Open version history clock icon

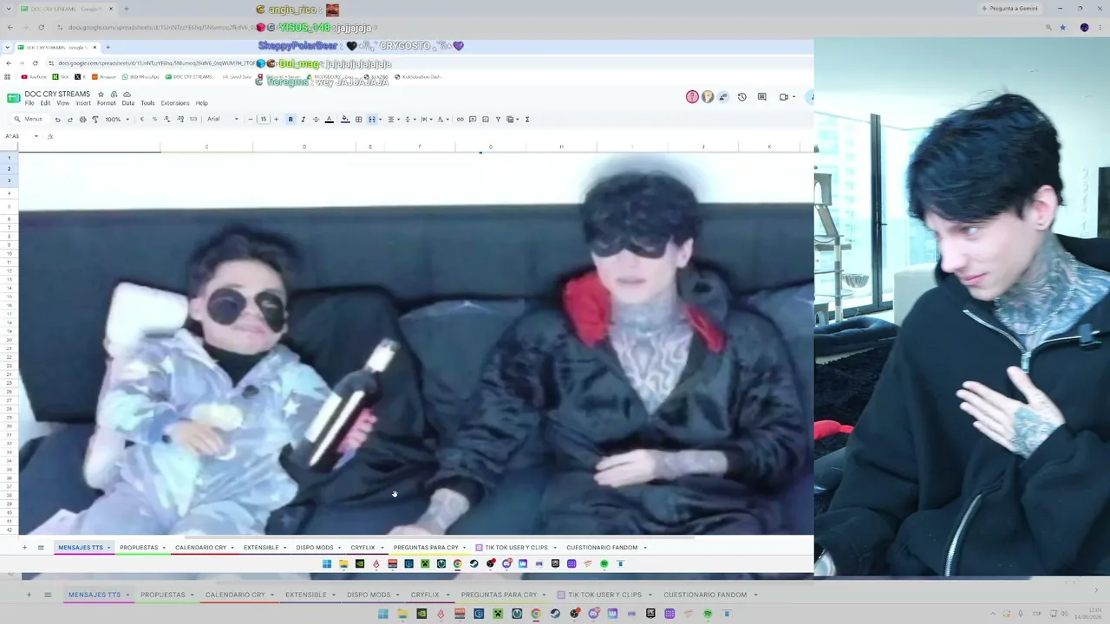(x=741, y=97)
